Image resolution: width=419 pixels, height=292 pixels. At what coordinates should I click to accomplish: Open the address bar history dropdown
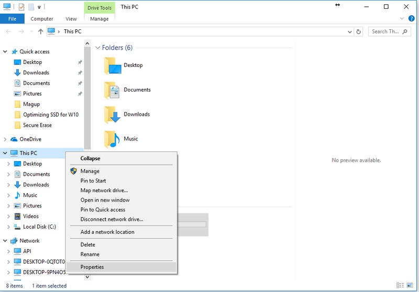click(x=349, y=31)
